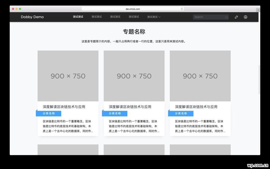Viewport: 270px width, 169px height.
Task: Click the 这里是专题简介的内容 intro sentence
Action: click(134, 41)
